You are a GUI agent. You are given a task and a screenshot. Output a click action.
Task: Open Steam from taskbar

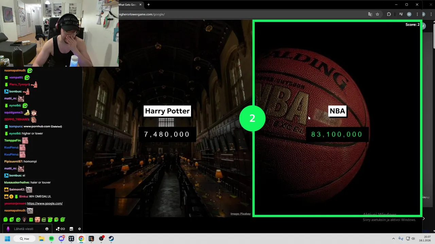pos(111,239)
